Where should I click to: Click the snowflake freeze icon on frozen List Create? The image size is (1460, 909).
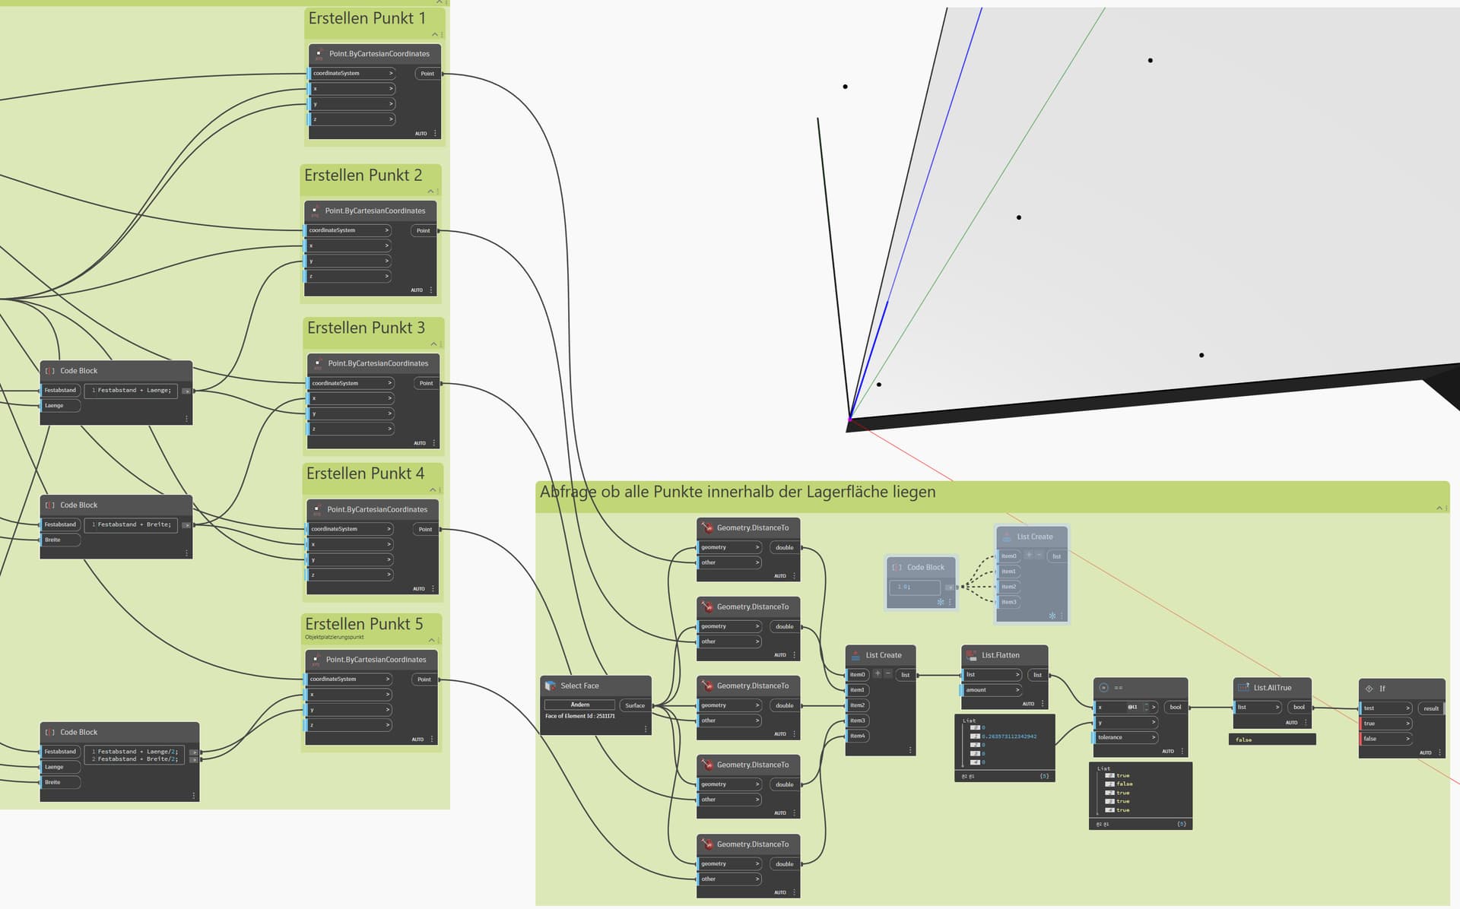click(x=1052, y=616)
